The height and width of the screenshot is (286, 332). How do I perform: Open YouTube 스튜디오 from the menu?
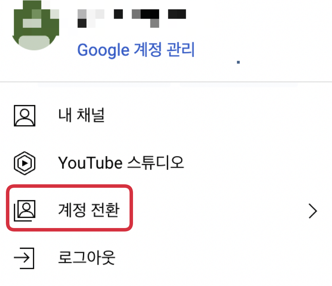[166, 163]
